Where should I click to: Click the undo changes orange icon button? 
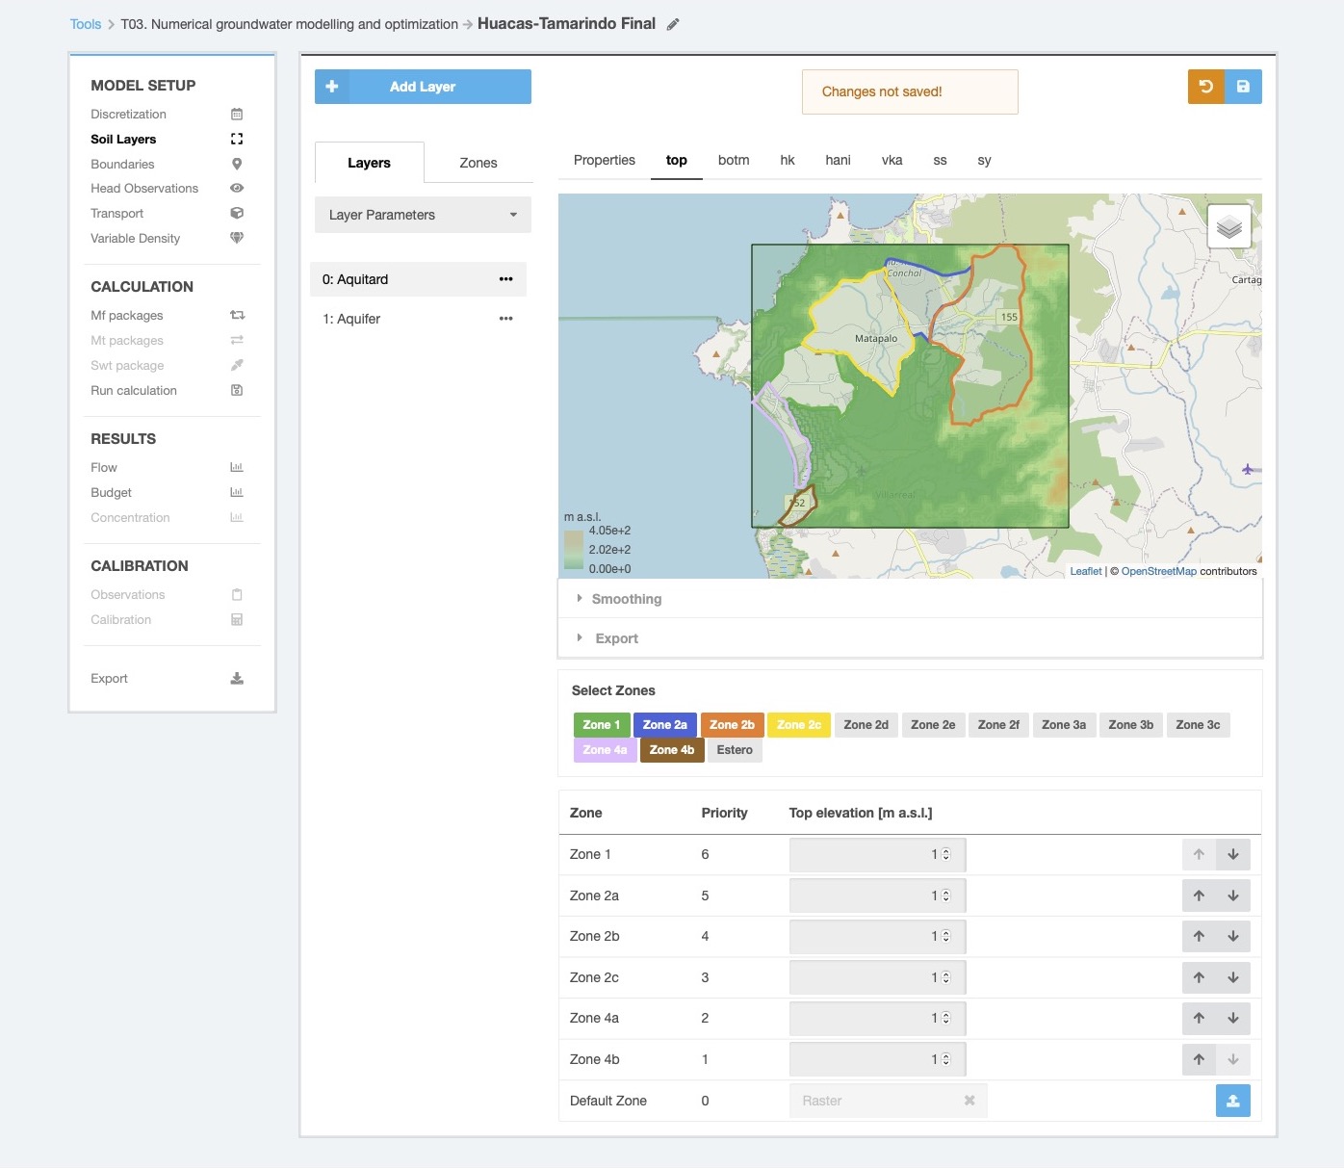[x=1205, y=87]
